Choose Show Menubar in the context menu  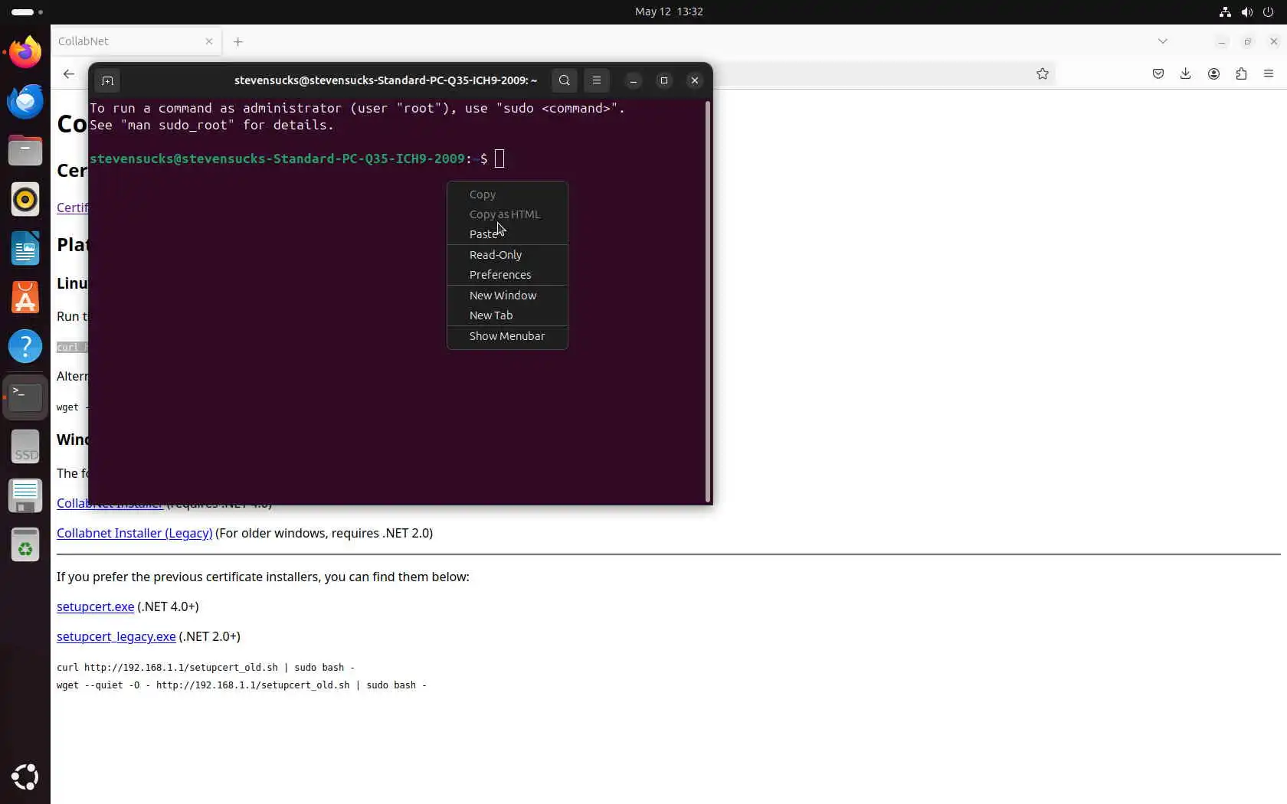[507, 336]
